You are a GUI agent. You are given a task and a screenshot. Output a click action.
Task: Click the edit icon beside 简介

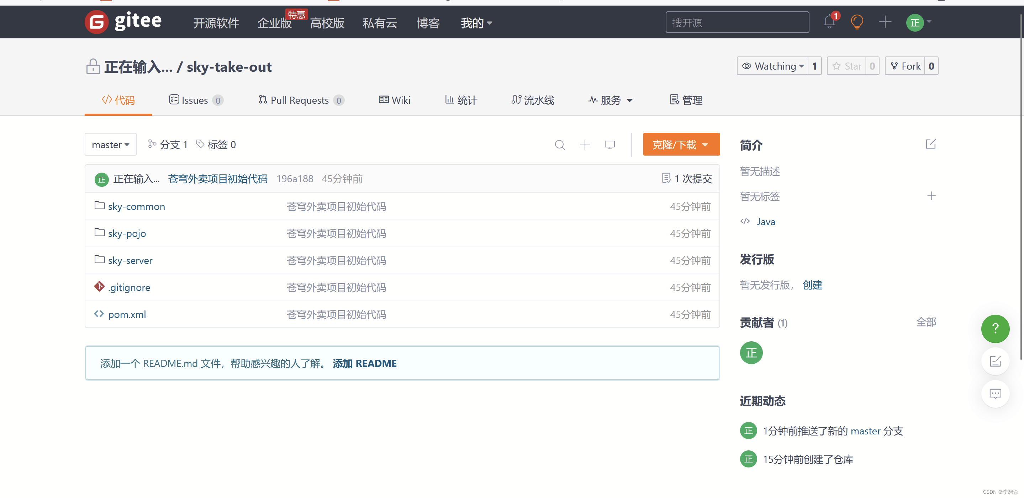930,144
